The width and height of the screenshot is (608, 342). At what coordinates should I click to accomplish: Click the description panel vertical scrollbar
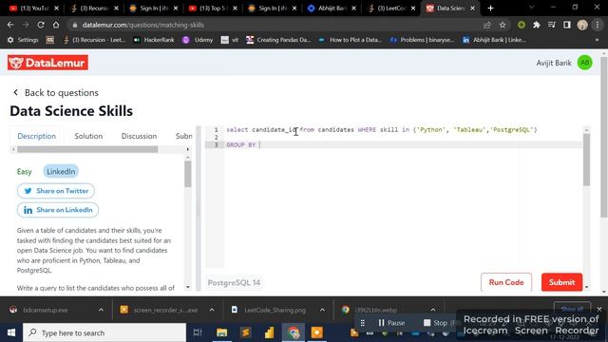(188, 174)
